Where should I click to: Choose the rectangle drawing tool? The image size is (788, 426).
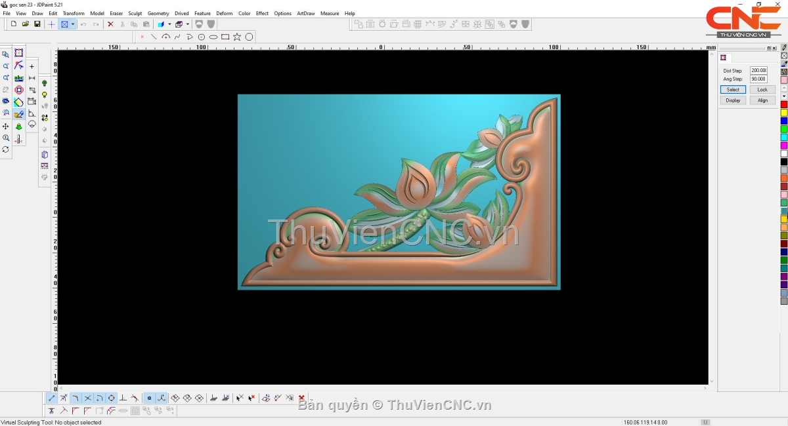225,37
